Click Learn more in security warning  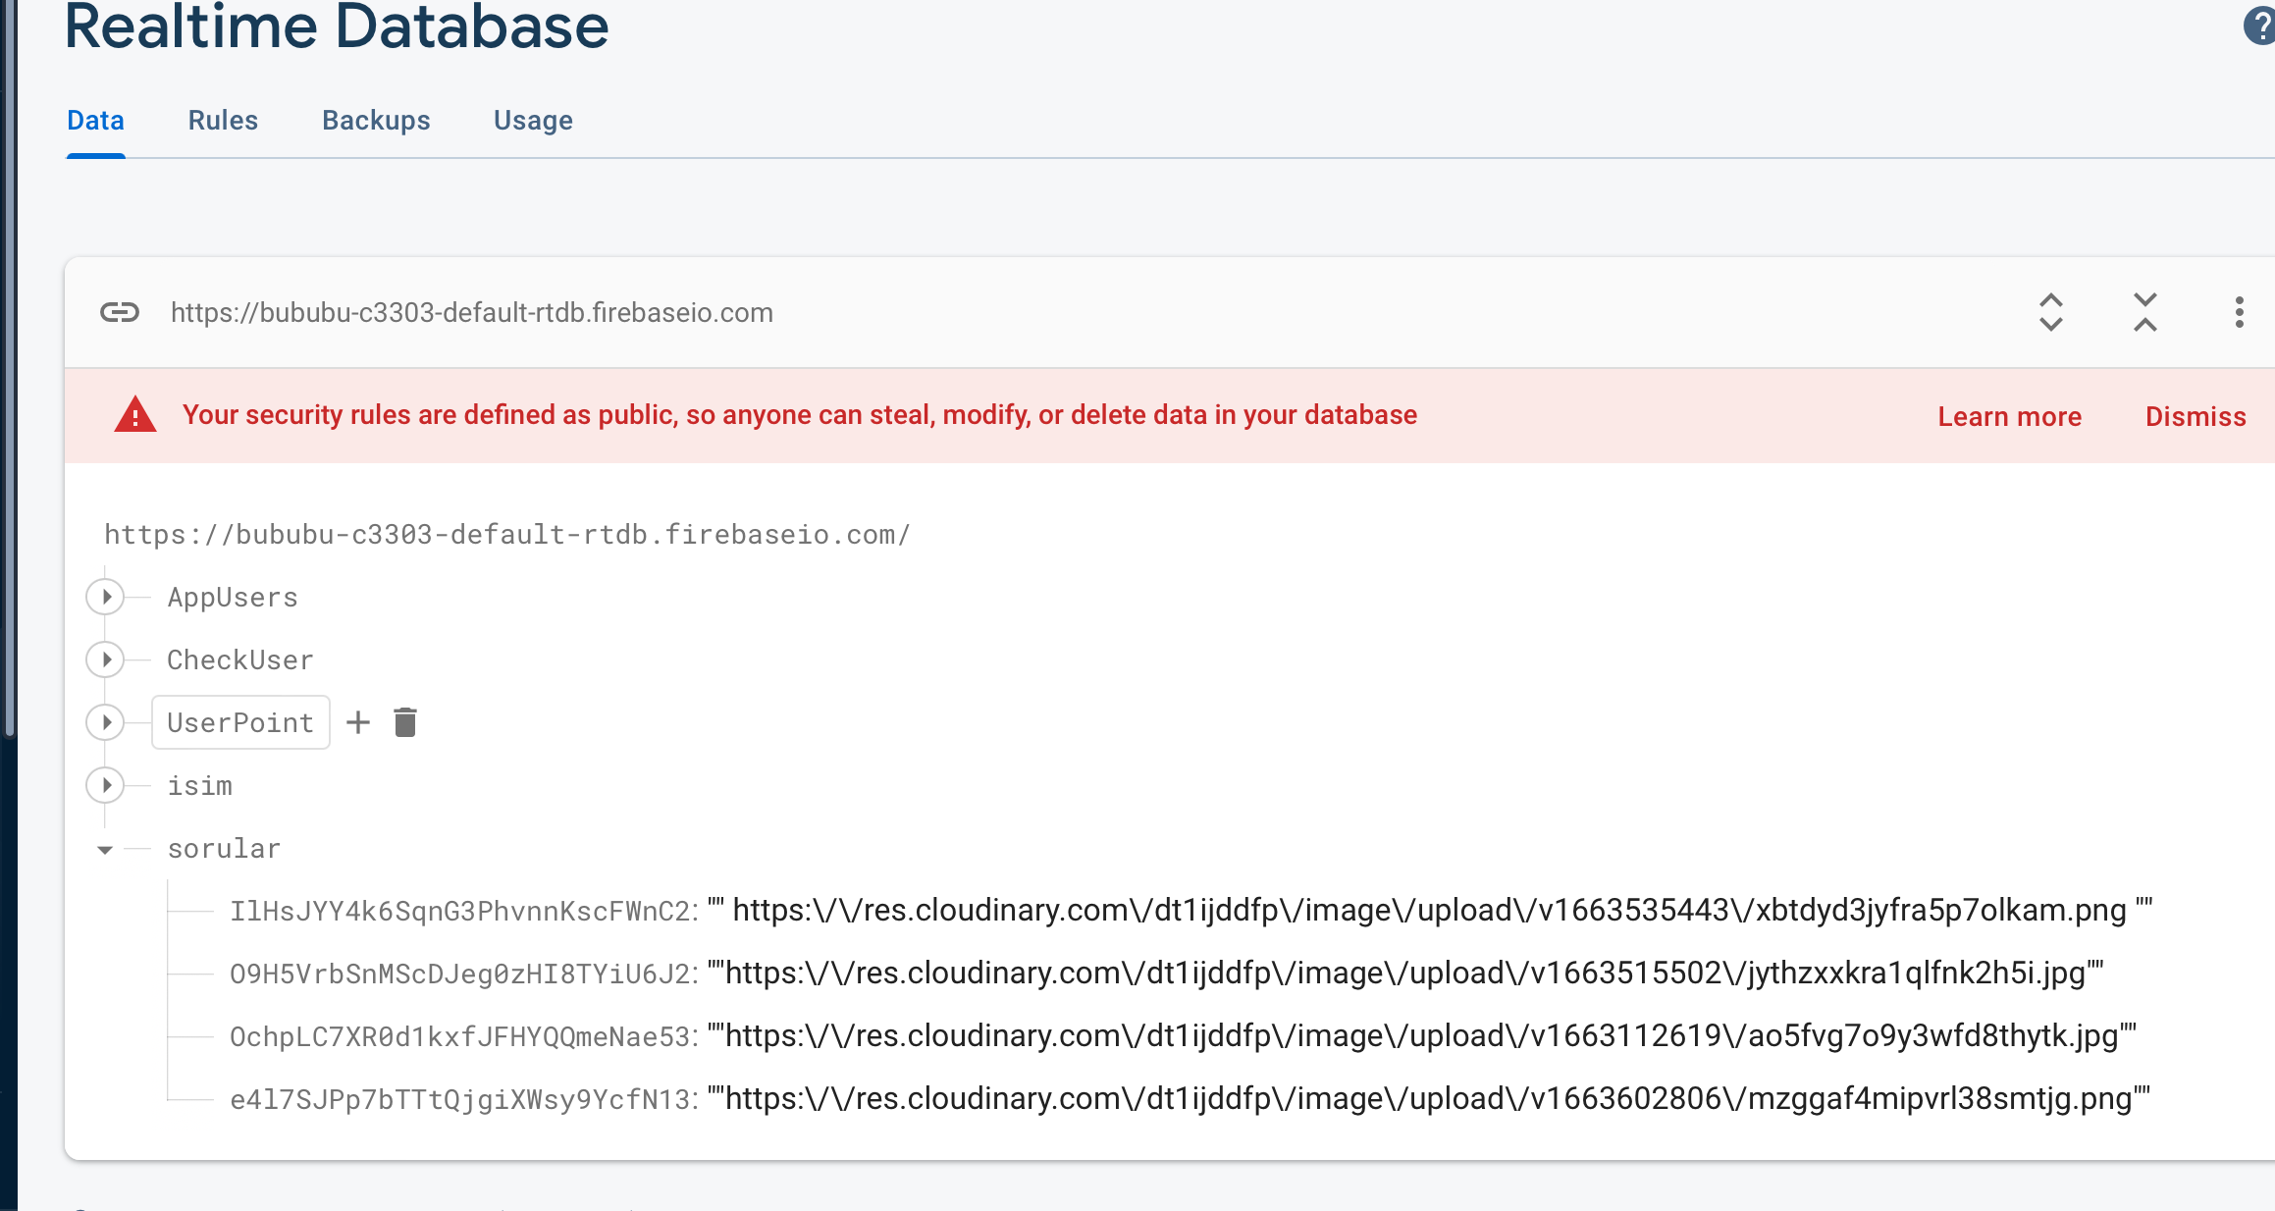[x=2009, y=416]
